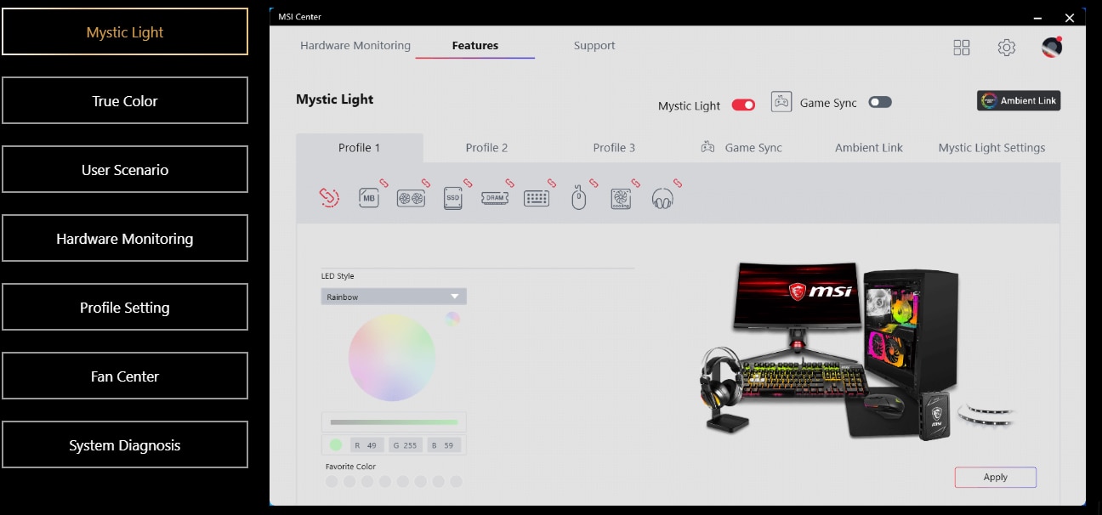Enable the Game Sync toggle switch
The height and width of the screenshot is (515, 1102).
pyautogui.click(x=880, y=103)
